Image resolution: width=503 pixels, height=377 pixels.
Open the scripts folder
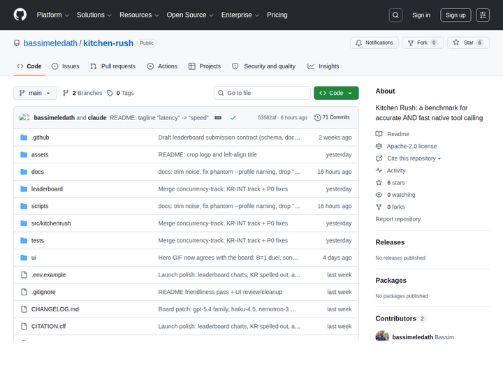click(40, 206)
